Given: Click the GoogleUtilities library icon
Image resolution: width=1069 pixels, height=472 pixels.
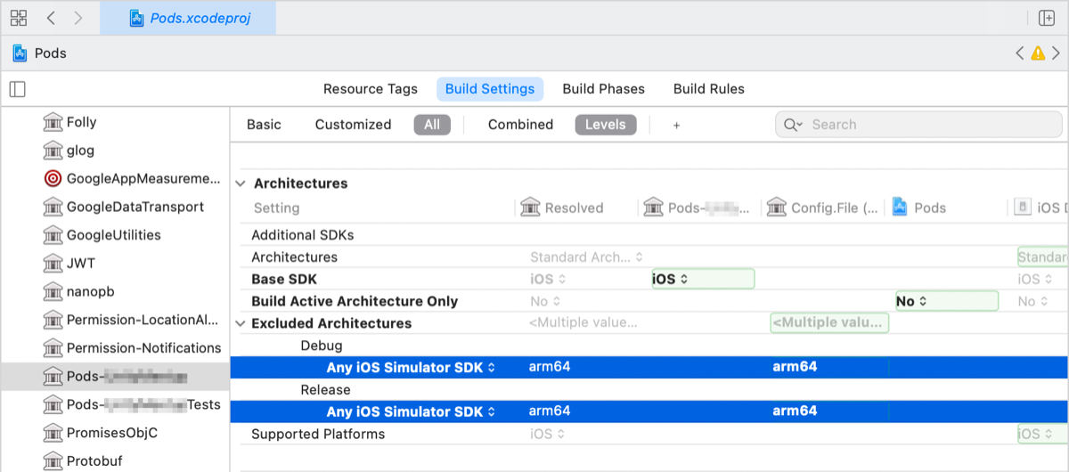Looking at the screenshot, I should (x=53, y=235).
